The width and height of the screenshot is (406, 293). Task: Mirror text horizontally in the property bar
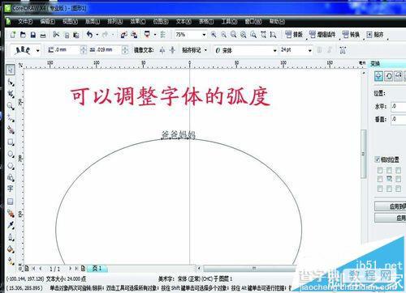[162, 50]
